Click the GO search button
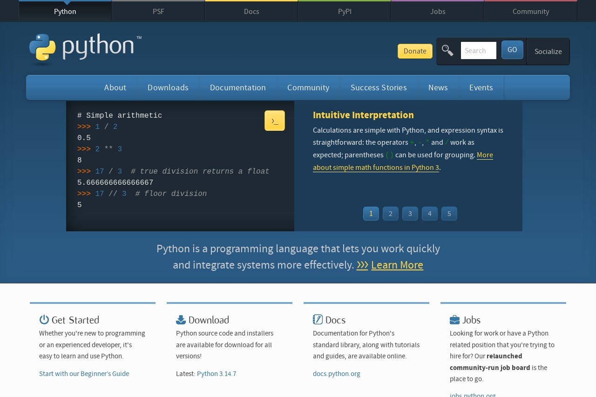 512,50
